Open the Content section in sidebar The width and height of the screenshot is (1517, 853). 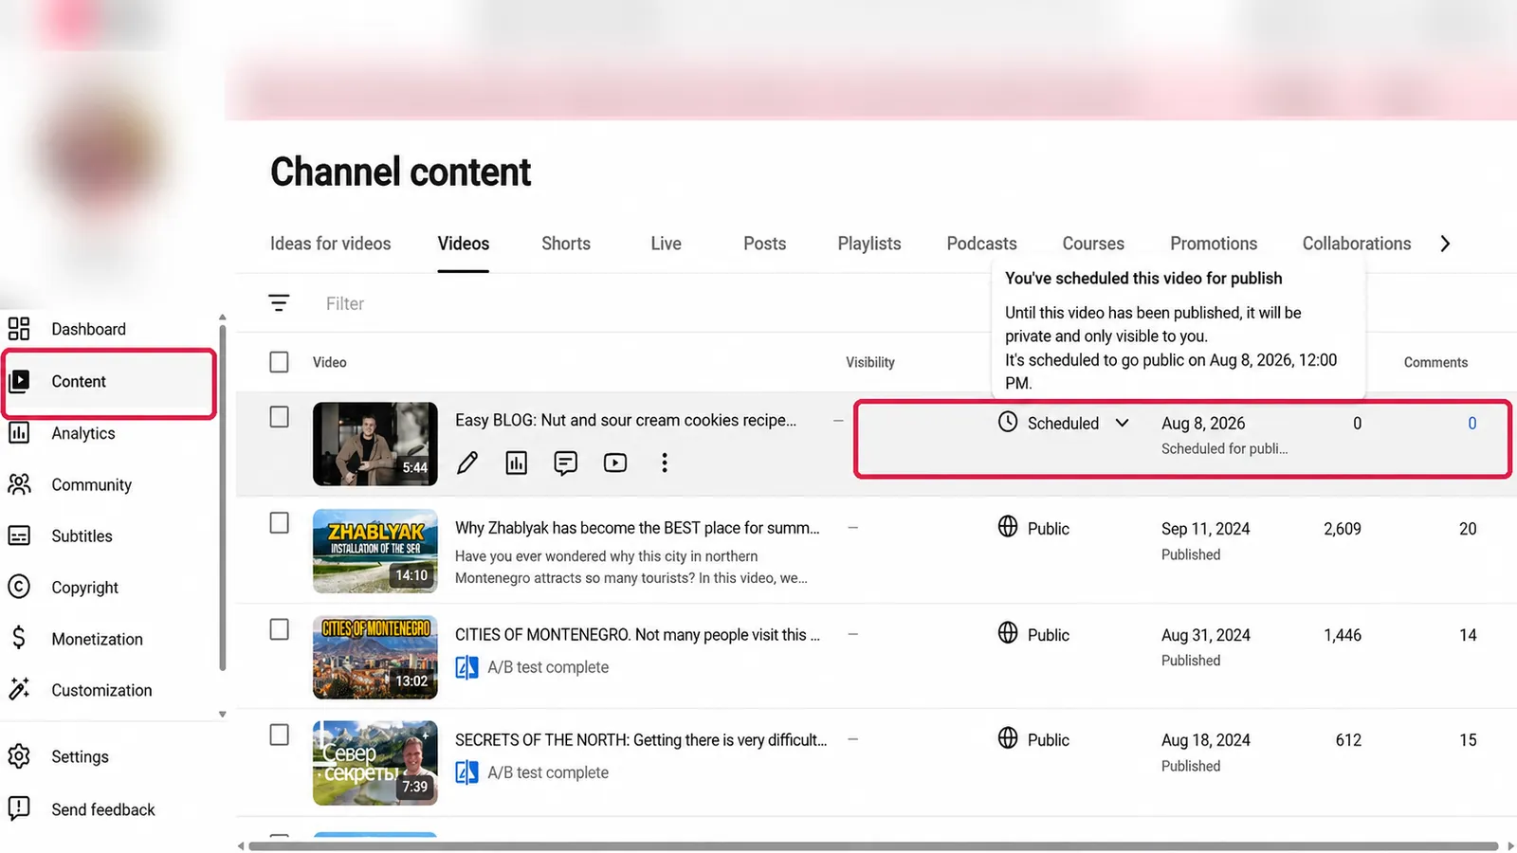tap(110, 382)
